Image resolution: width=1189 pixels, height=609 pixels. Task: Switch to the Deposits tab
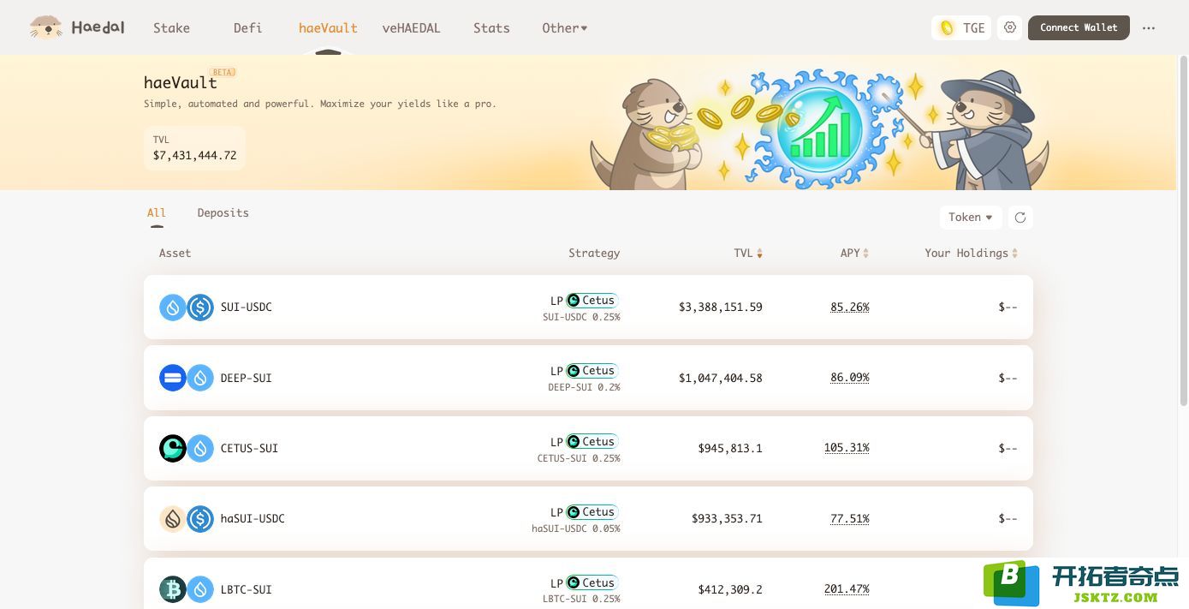tap(223, 213)
